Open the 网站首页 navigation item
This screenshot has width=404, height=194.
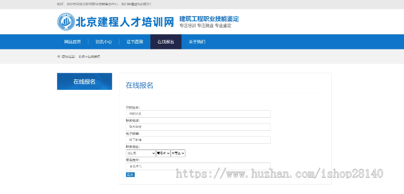pos(72,42)
